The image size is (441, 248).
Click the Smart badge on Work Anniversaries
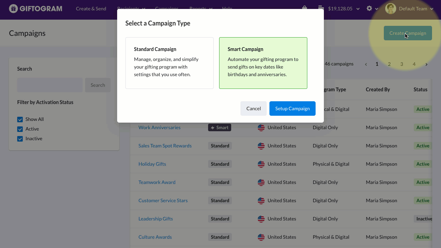(x=219, y=127)
